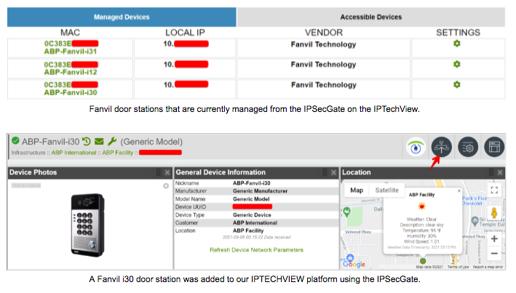
Task: Click the ABP-Fanvil-i30 nickname value
Action: coord(251,183)
